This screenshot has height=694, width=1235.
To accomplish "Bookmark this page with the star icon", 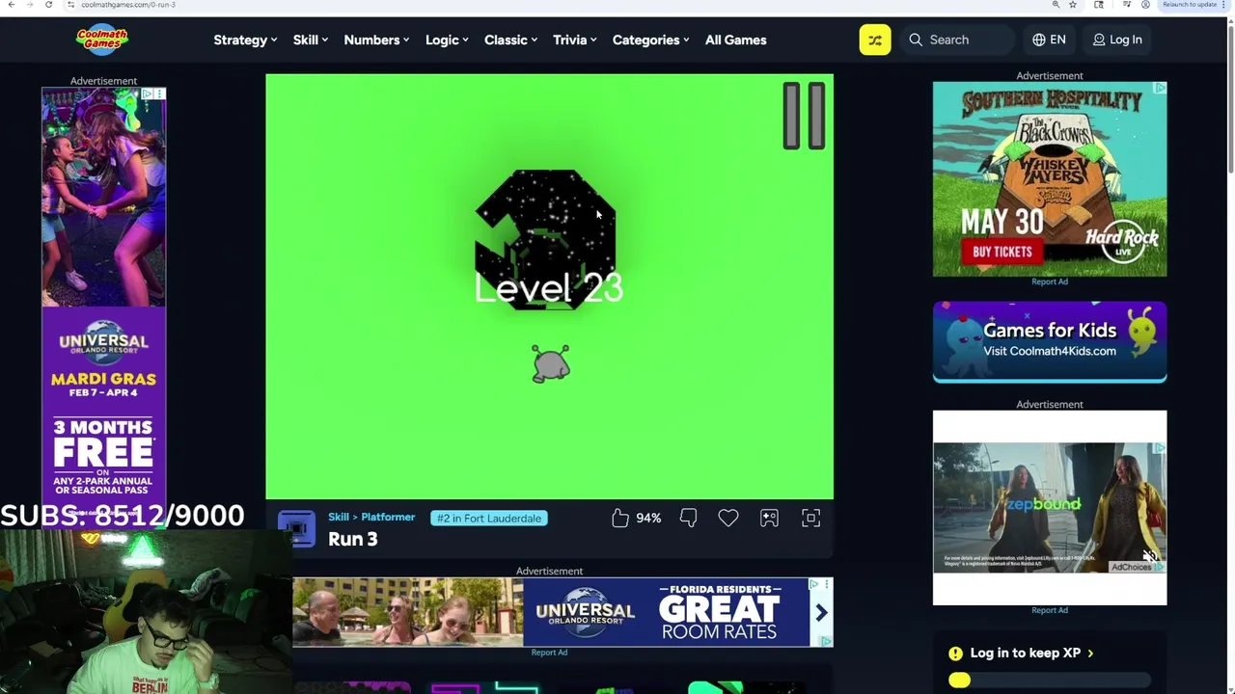I will 1072,5.
